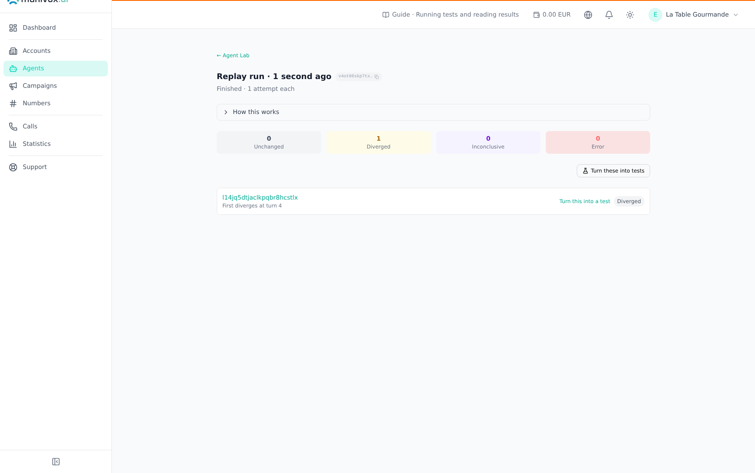Viewport: 755px width, 473px height.
Task: Click the Campaigns megaphone icon
Action: pos(13,86)
